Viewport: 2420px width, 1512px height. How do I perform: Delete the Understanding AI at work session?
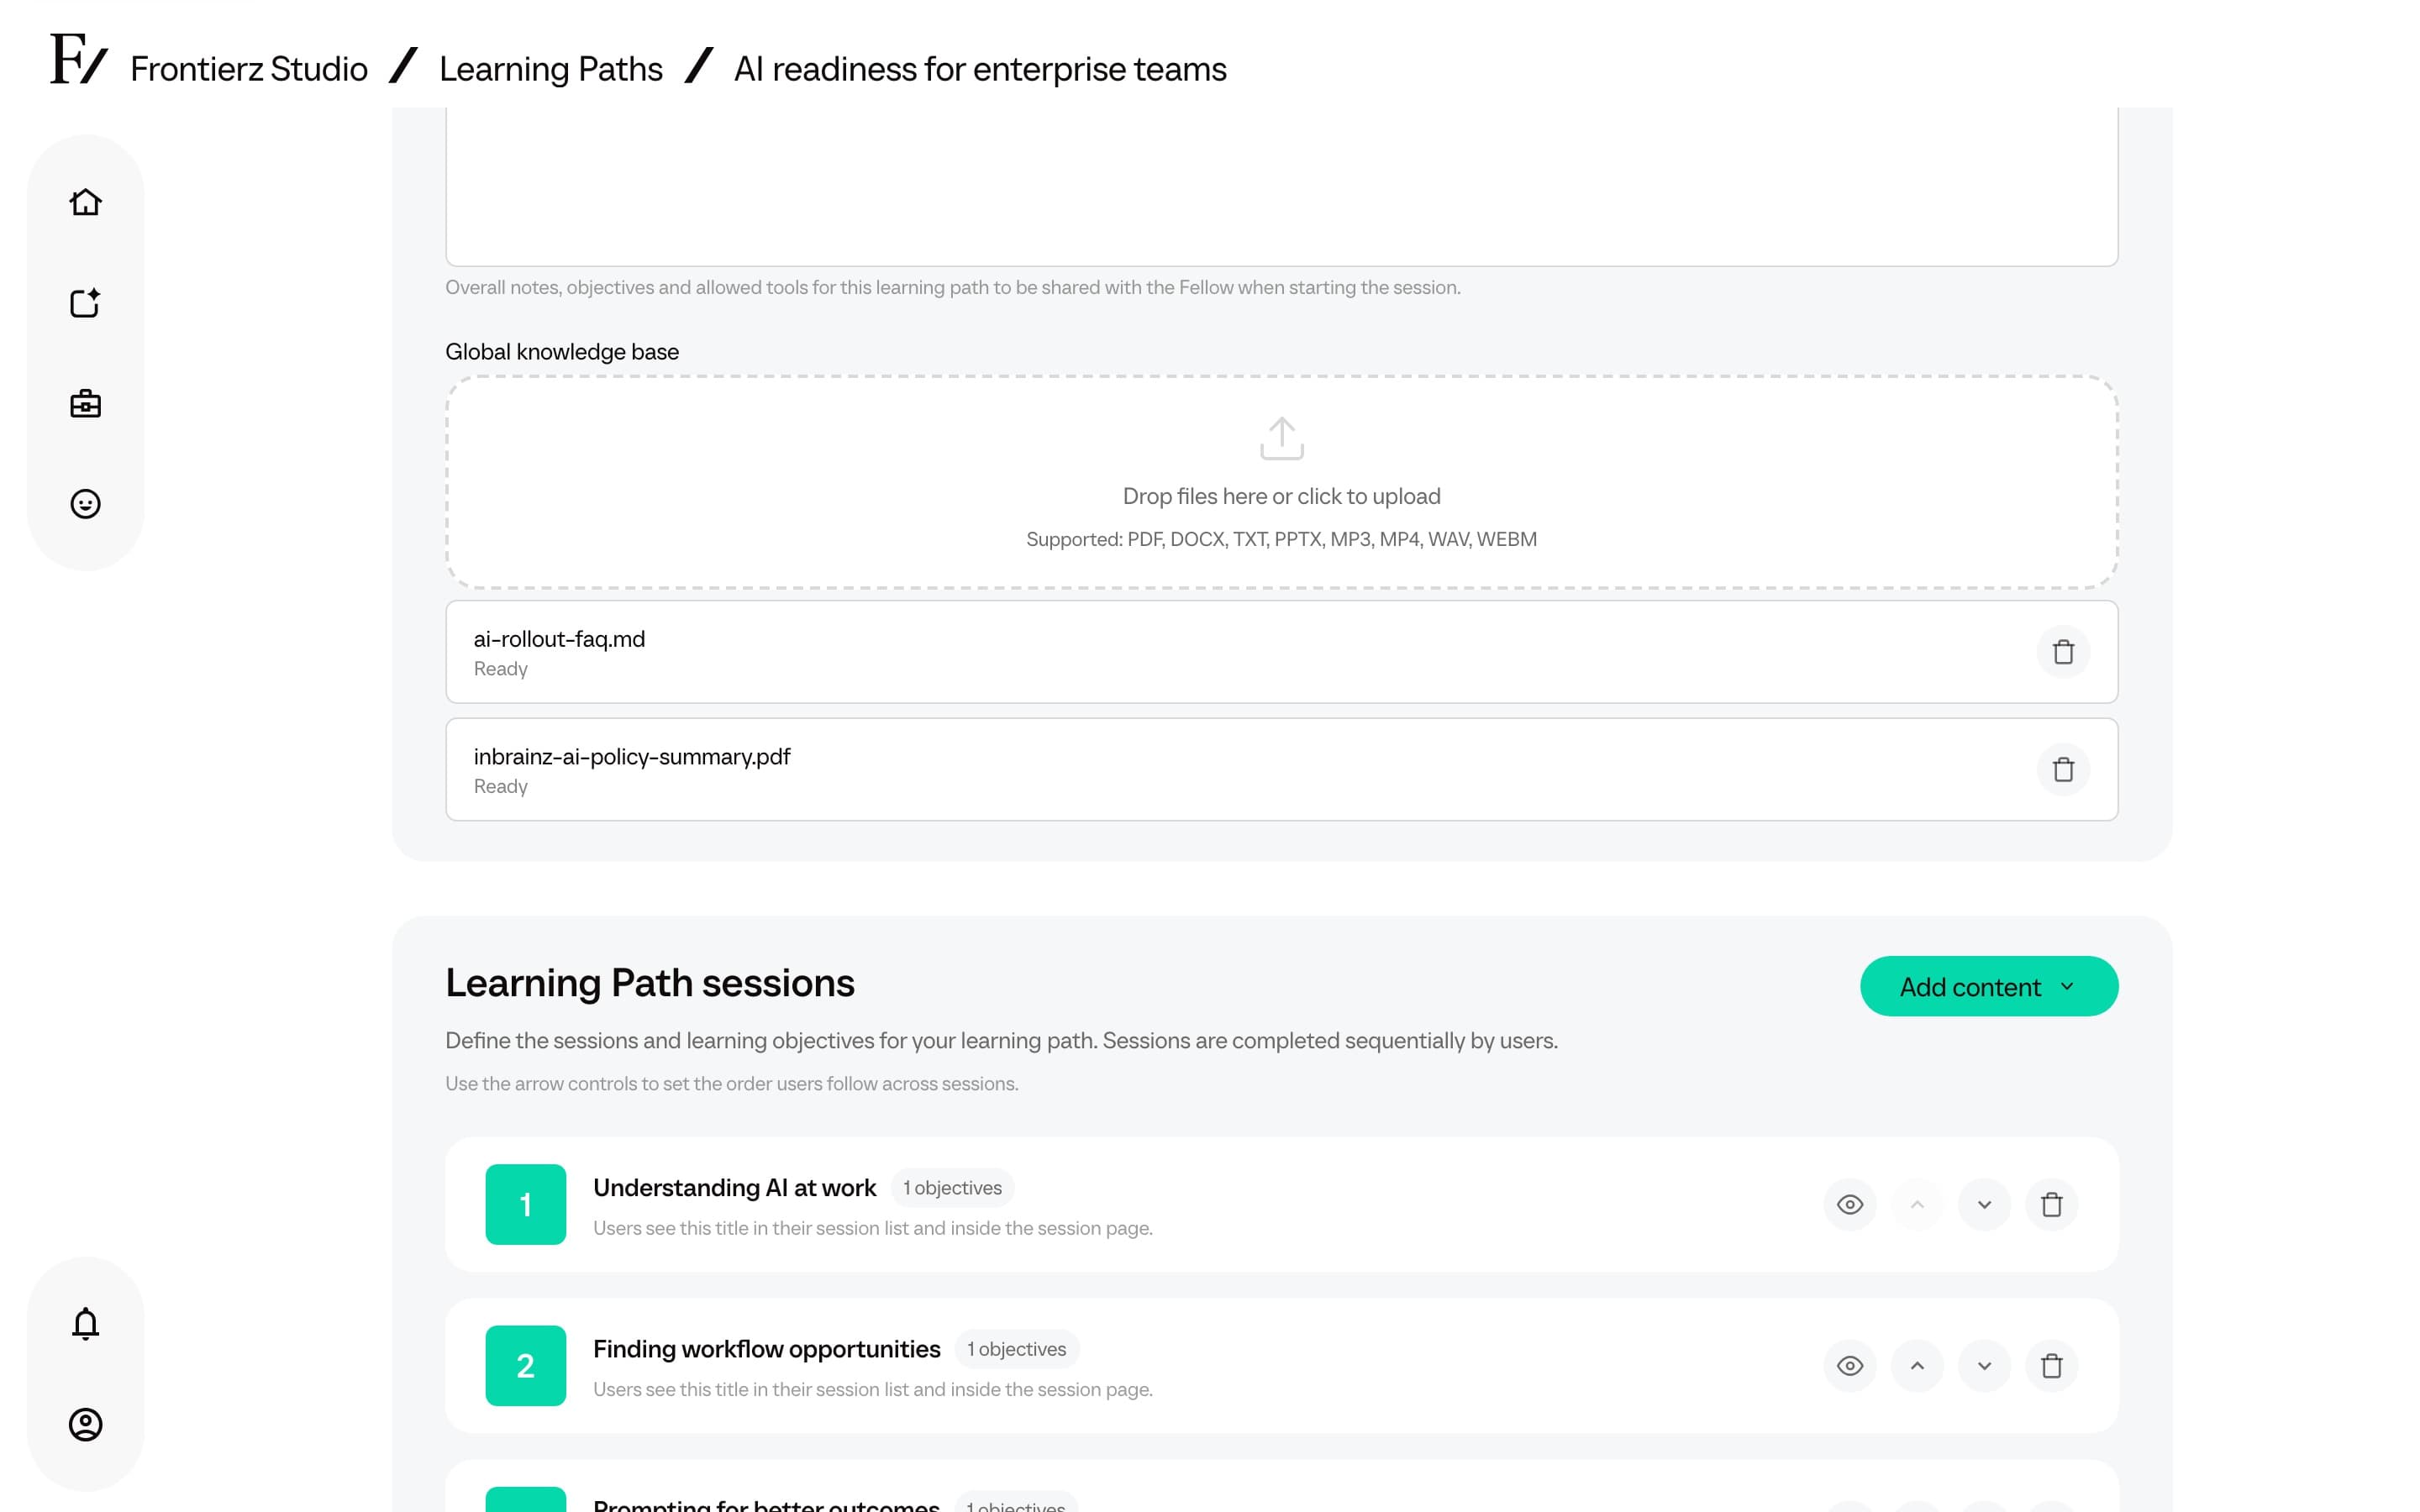[2051, 1204]
